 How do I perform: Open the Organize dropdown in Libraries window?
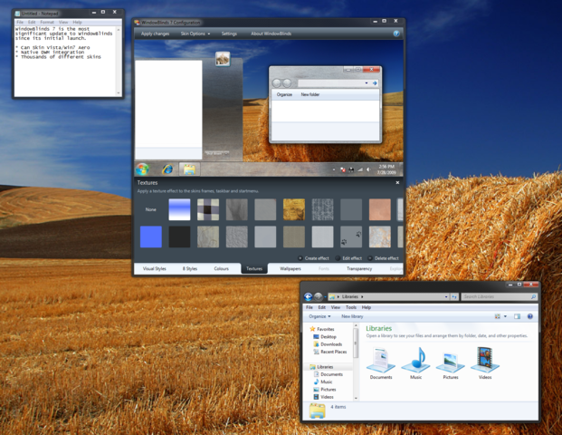point(319,316)
